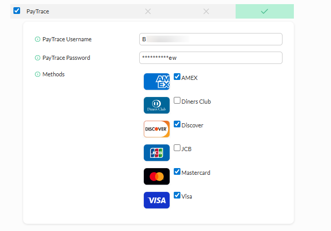Disable the Discover payment method checkbox
This screenshot has width=331, height=231.
pyautogui.click(x=177, y=124)
